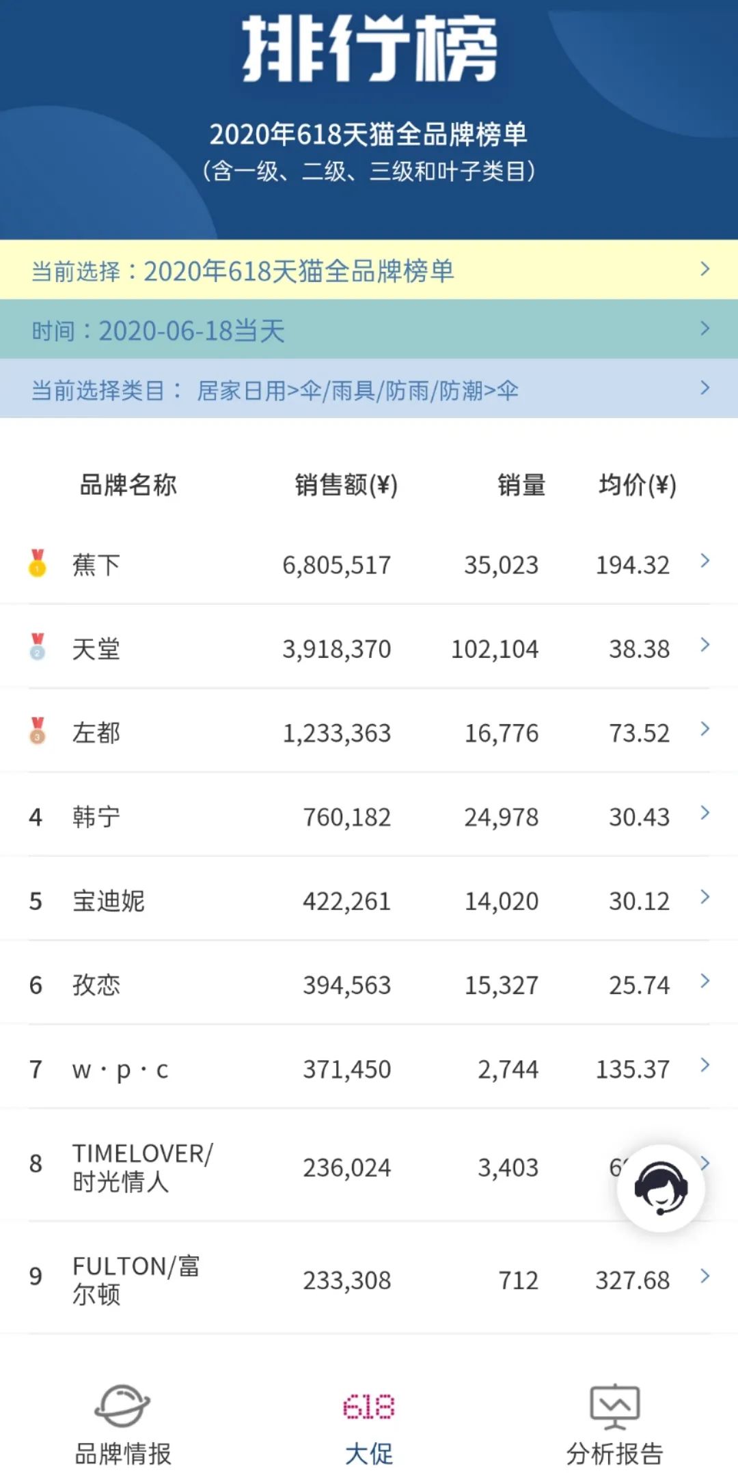This screenshot has width=738, height=1473.
Task: Switch to the 品牌情报 tab
Action: 122,1453
